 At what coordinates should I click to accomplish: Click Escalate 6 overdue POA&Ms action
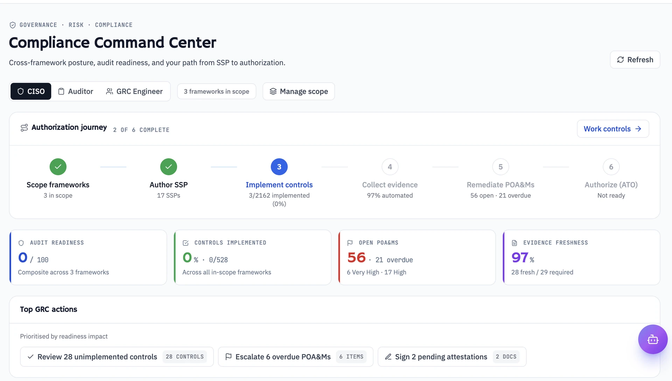[x=295, y=357]
